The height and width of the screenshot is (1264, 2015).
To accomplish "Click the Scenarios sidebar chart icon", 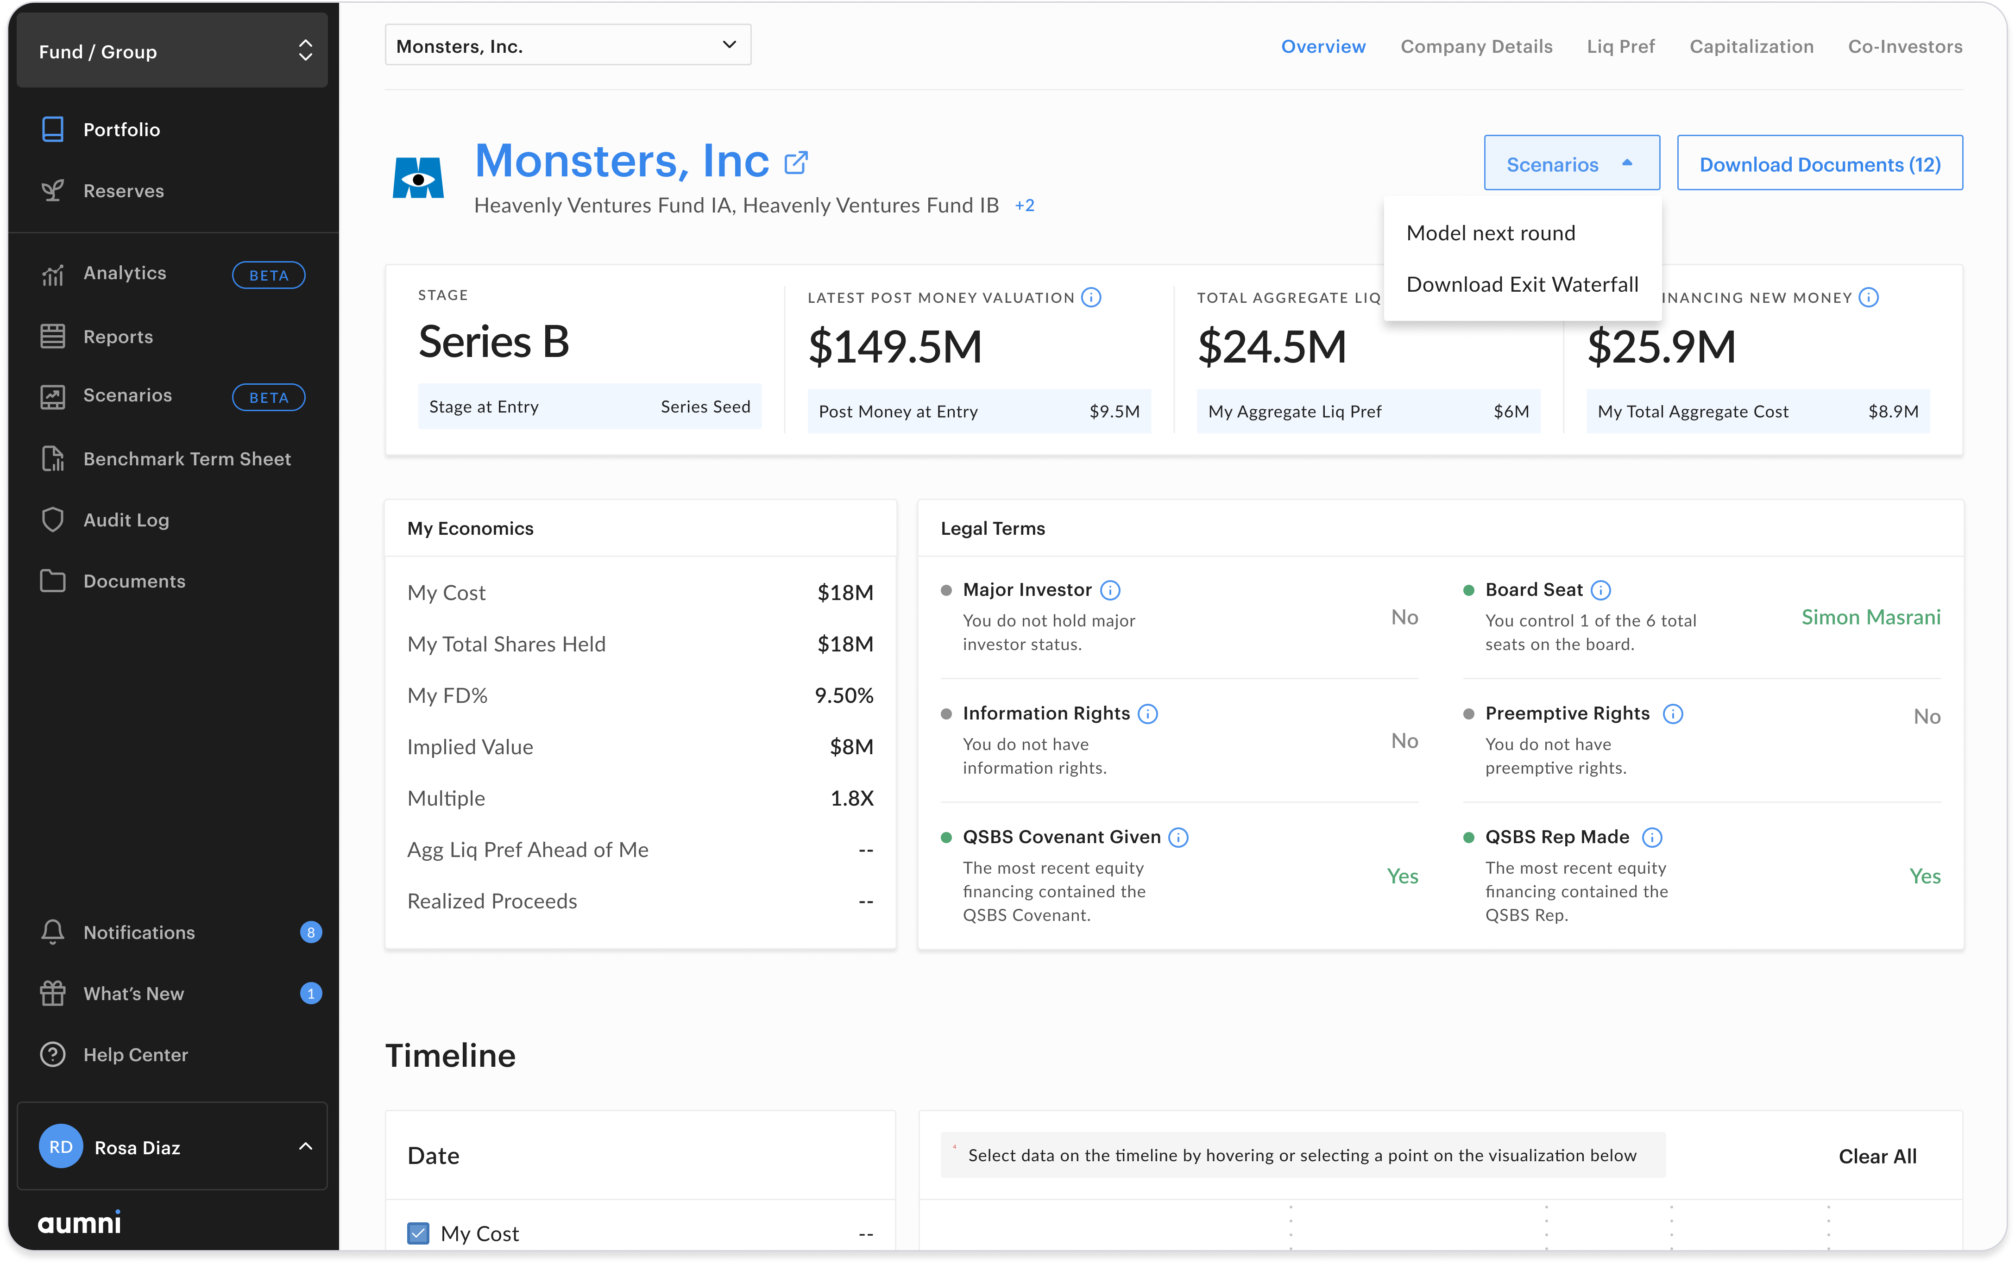I will coord(53,396).
